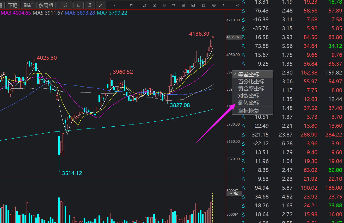Click the trash delete icon

(204, 5)
